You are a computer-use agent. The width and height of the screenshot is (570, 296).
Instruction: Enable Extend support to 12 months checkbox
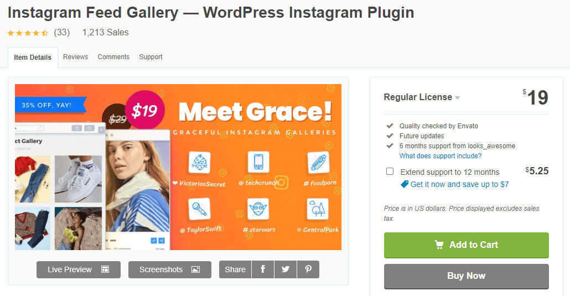[x=390, y=172]
